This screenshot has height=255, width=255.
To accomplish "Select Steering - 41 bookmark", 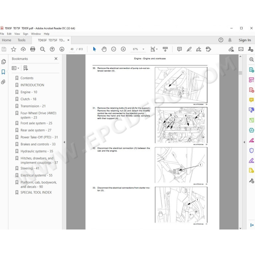I will (30, 168).
